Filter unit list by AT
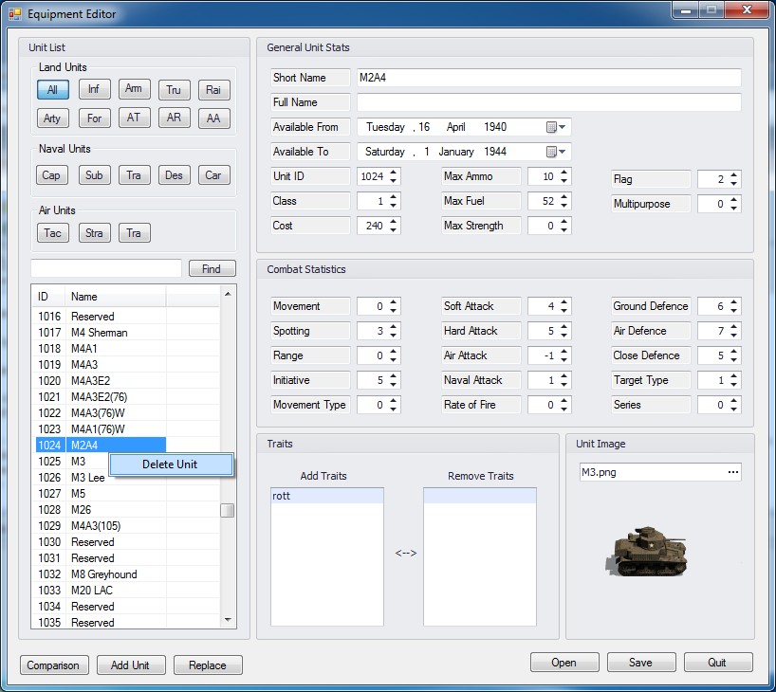Screen dimensions: 776x692 134,118
